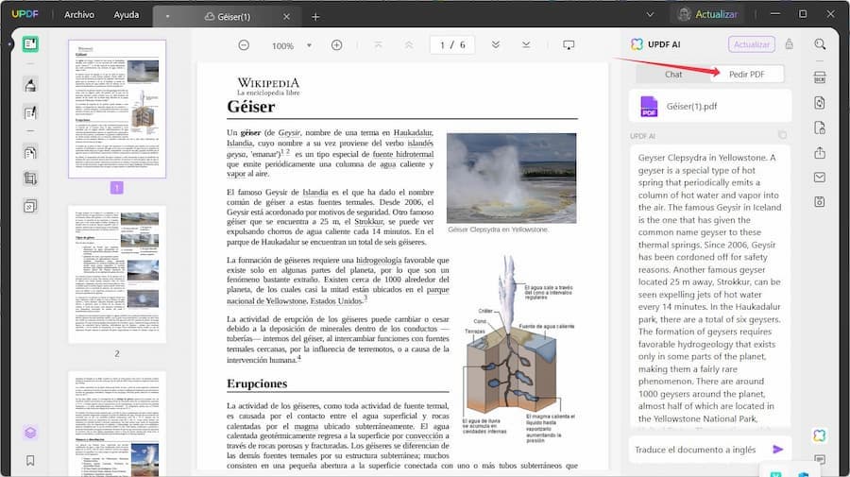Viewport: 850px width, 477px height.
Task: Go to last page arrow
Action: (526, 45)
